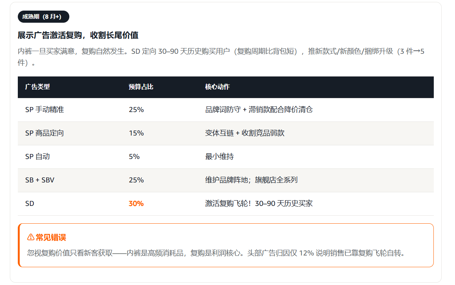Click the SP 商品定向 row label
Image resolution: width=455 pixels, height=285 pixels.
(45, 133)
